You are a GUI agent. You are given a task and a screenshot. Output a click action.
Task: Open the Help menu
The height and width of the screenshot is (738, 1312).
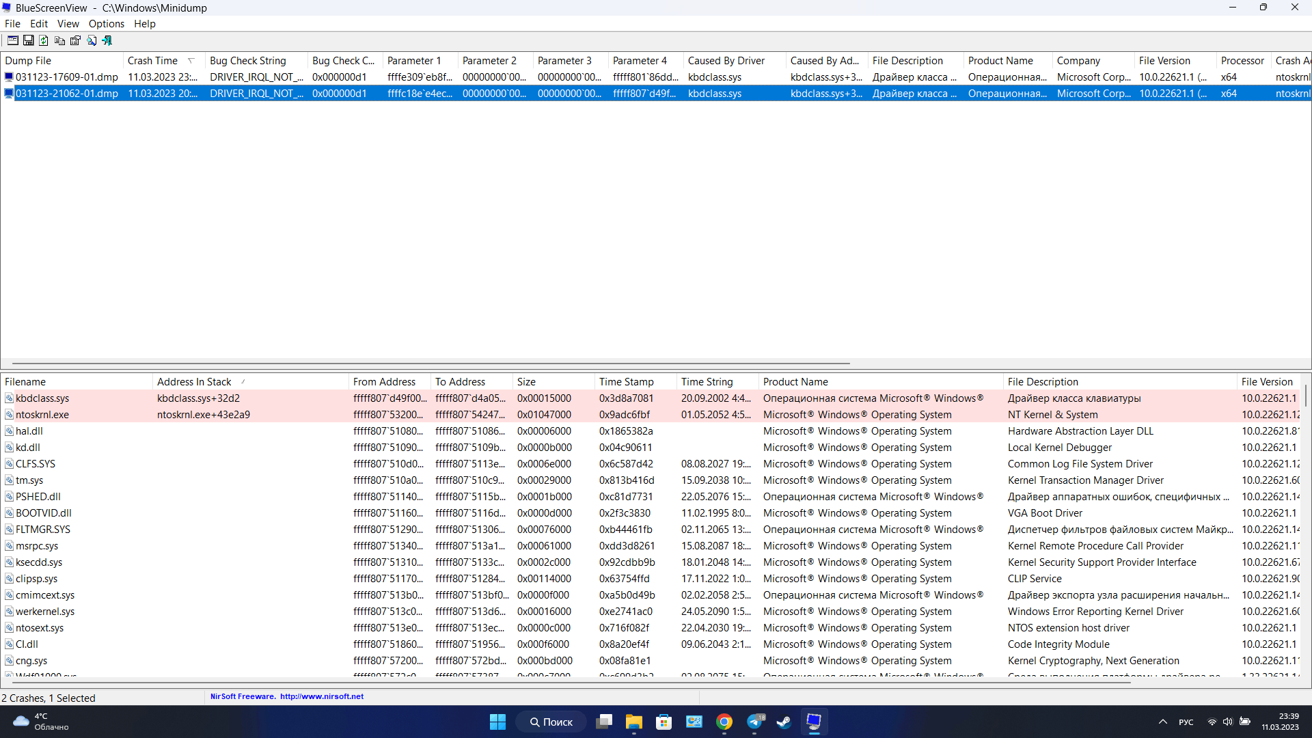point(145,24)
